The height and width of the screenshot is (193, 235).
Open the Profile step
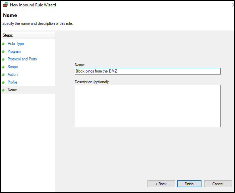[x=12, y=82]
